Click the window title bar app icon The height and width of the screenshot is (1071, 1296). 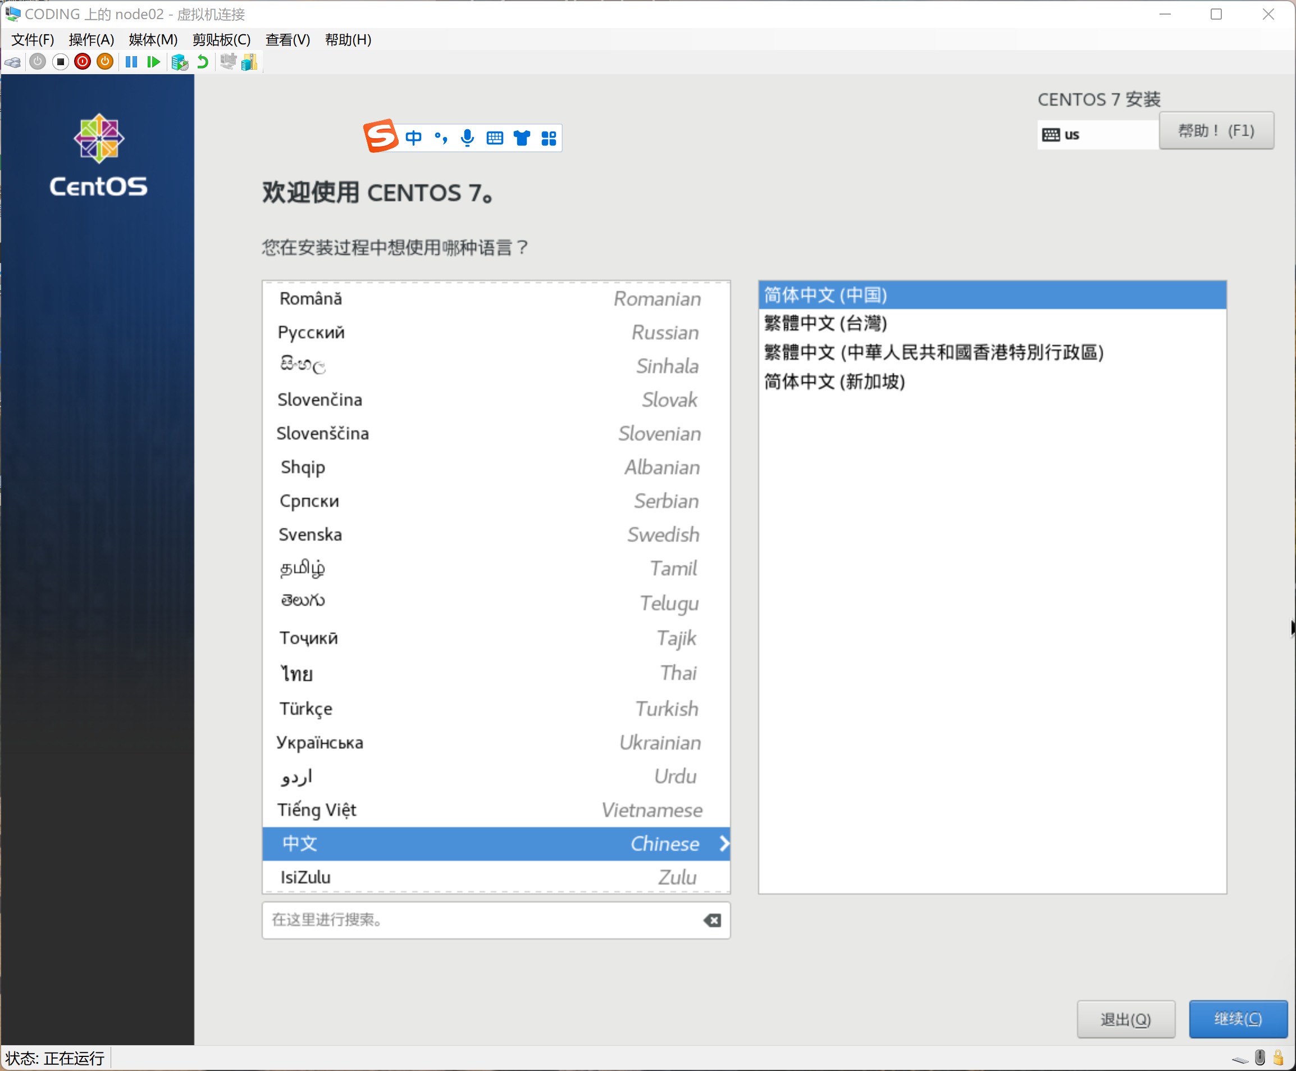[x=12, y=13]
